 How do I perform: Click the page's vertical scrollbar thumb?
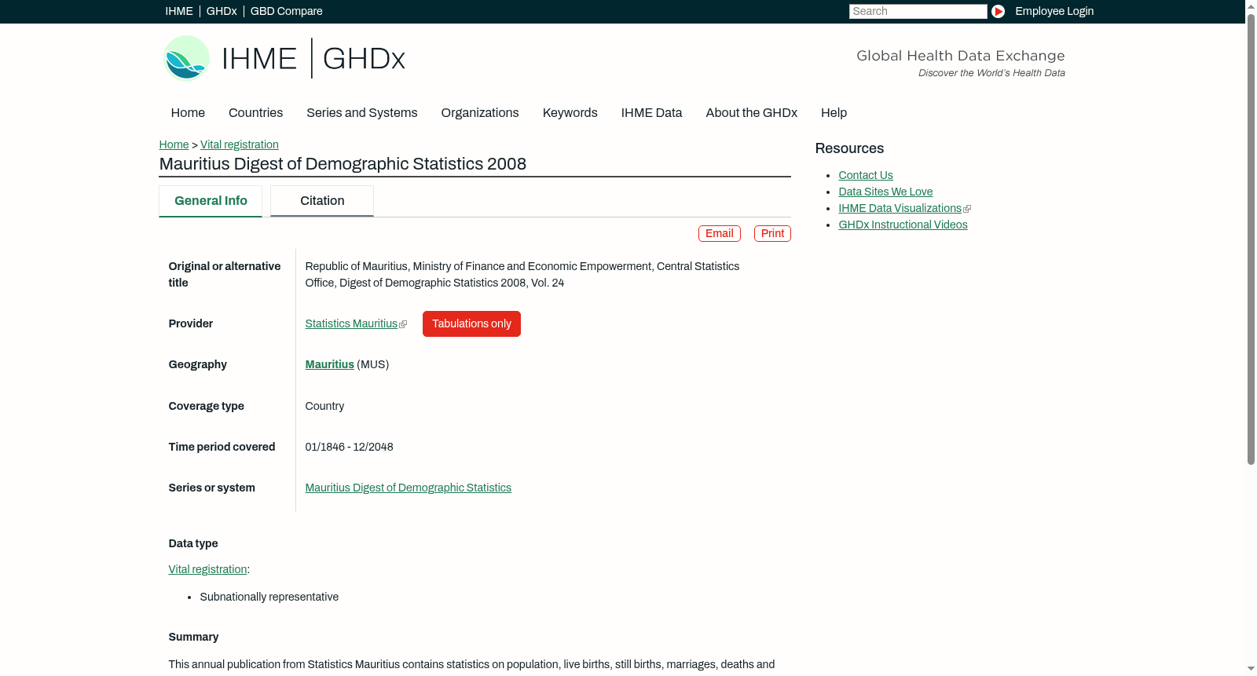tap(1251, 239)
